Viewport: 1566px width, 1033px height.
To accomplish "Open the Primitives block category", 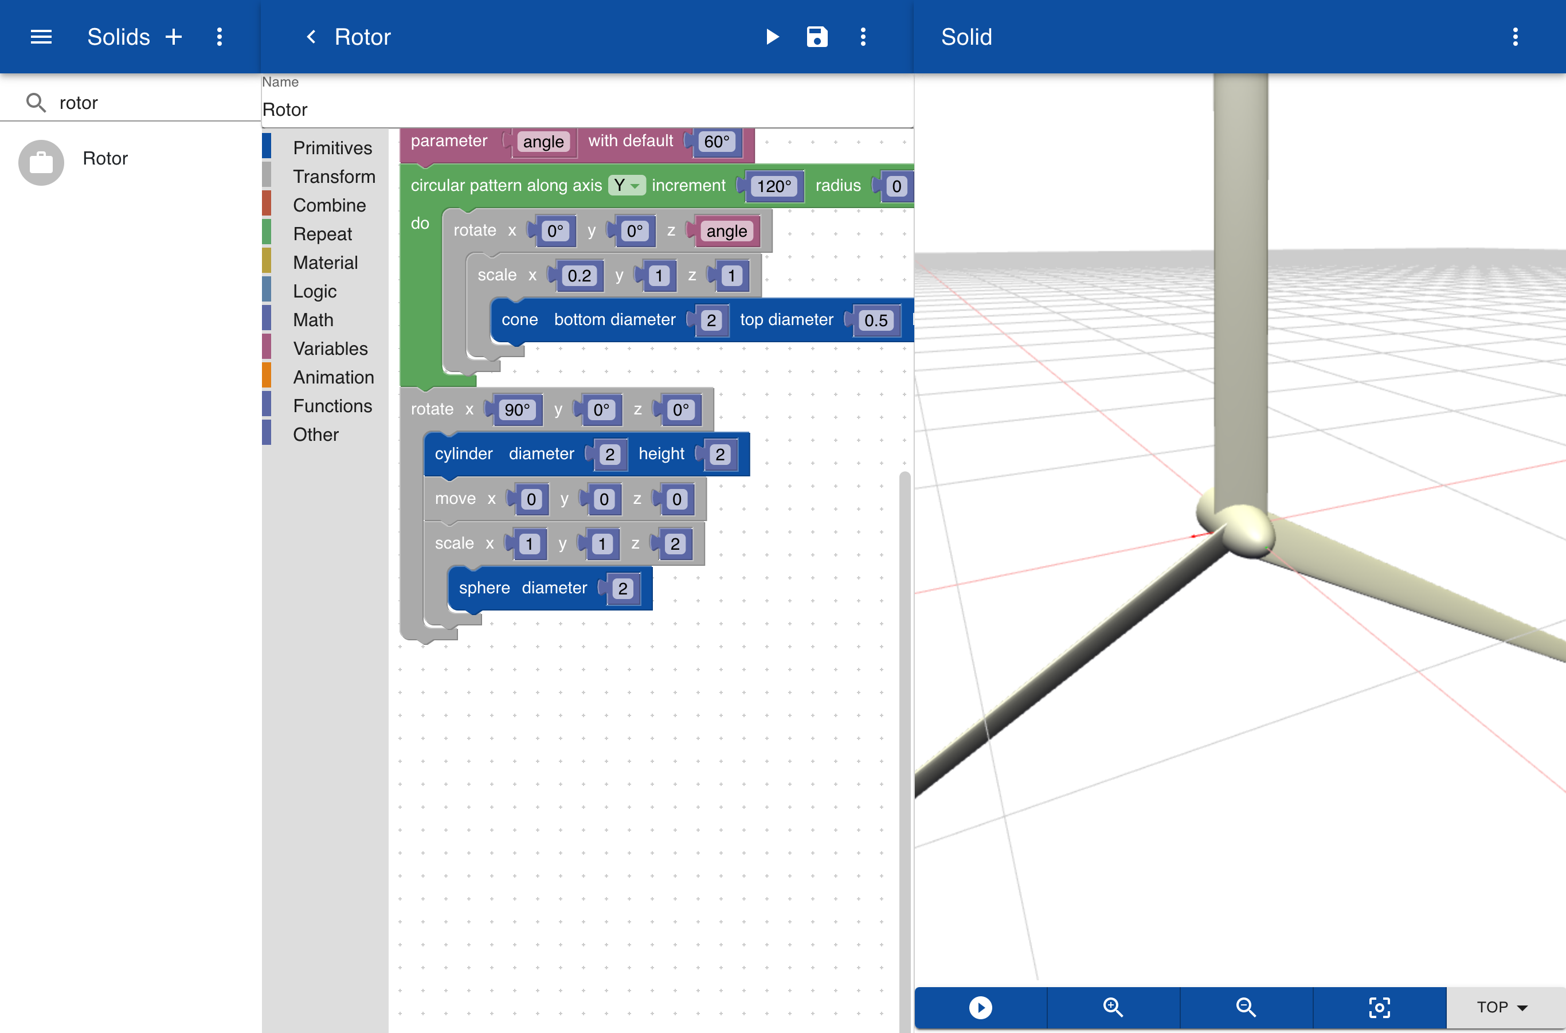I will (332, 147).
